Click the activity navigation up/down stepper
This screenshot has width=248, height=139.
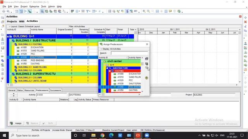[x=14, y=95]
